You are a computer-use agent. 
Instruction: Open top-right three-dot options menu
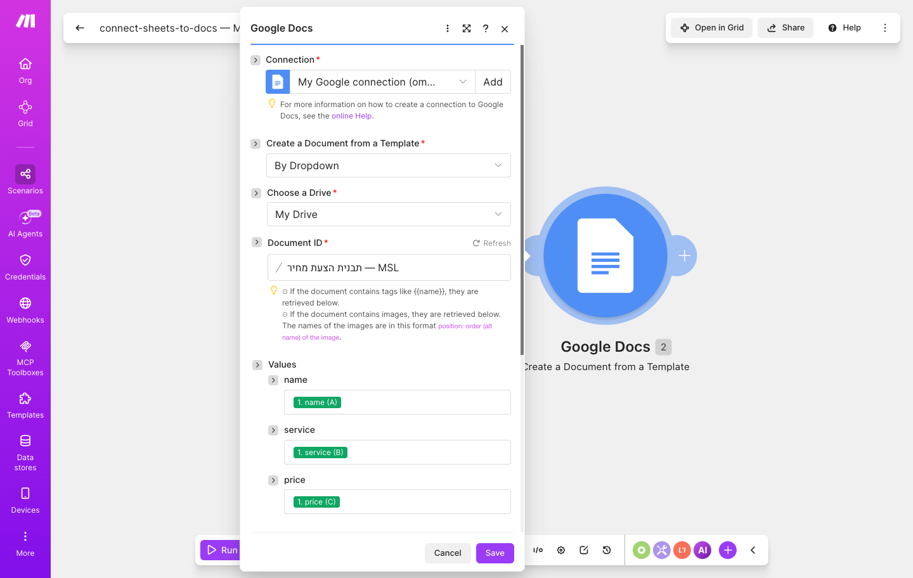point(885,28)
